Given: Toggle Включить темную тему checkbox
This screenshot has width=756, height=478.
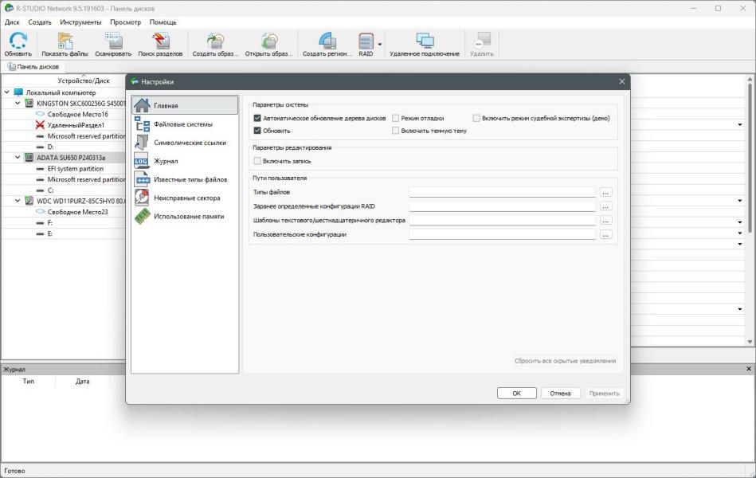Looking at the screenshot, I should tap(396, 131).
